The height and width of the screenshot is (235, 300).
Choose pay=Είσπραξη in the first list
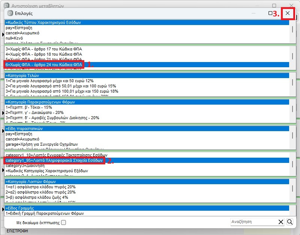(x=18, y=28)
